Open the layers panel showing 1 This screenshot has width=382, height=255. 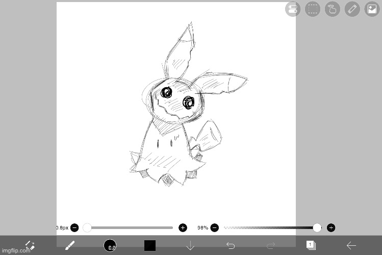tap(311, 245)
